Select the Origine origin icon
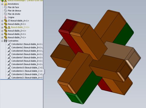This screenshot has width=146, height=108. pyautogui.click(x=6, y=17)
